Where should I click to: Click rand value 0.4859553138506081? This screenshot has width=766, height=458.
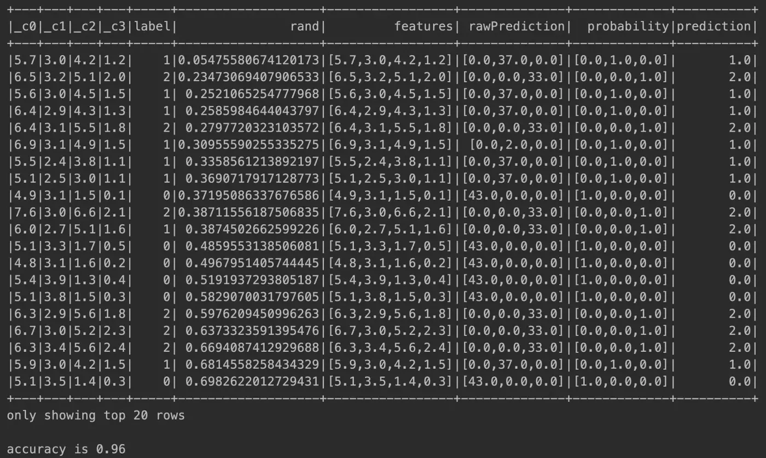[x=252, y=246]
